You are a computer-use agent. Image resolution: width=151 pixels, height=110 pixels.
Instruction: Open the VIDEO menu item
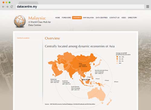124,18
